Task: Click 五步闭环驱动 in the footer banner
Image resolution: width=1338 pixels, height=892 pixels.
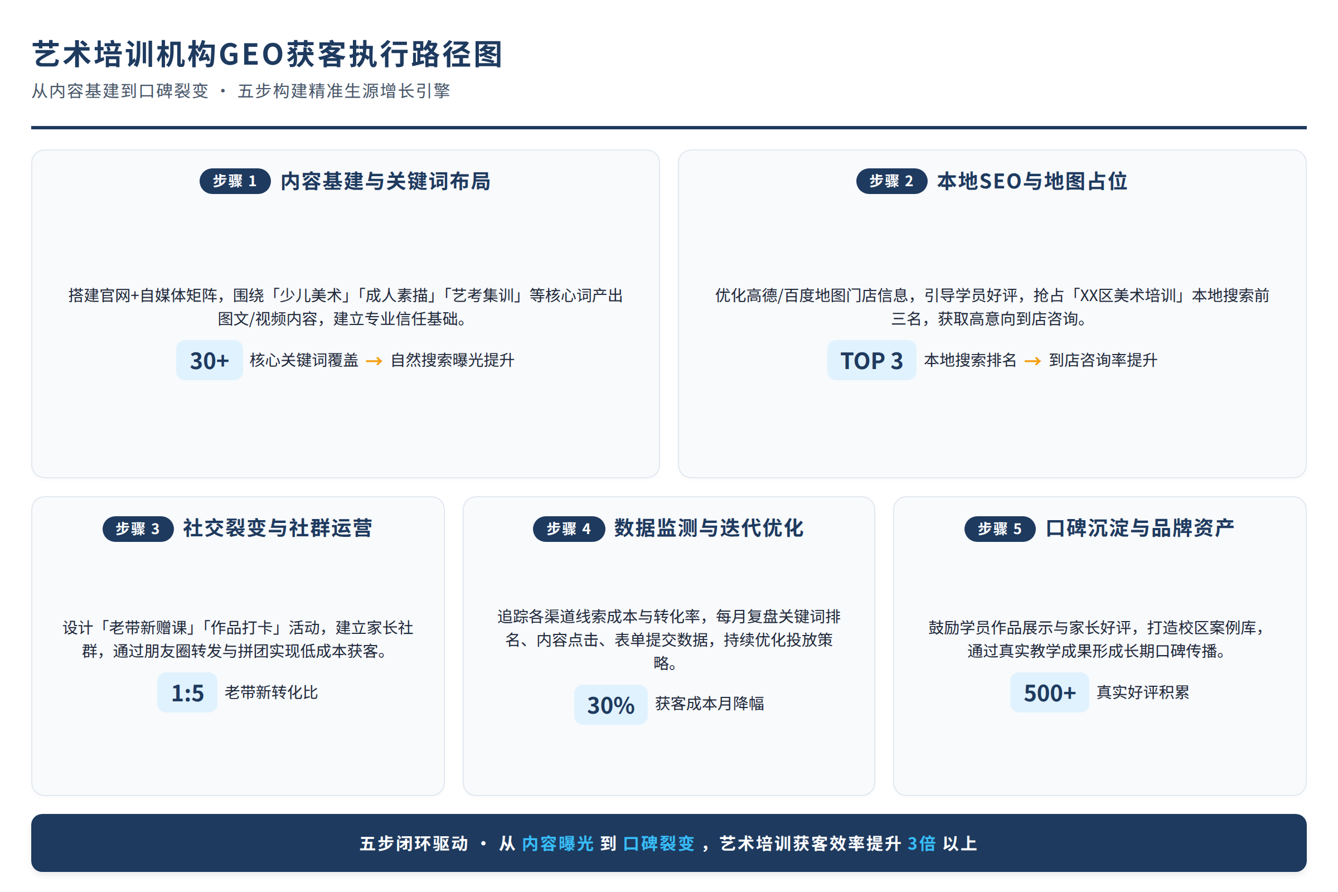Action: point(414,843)
